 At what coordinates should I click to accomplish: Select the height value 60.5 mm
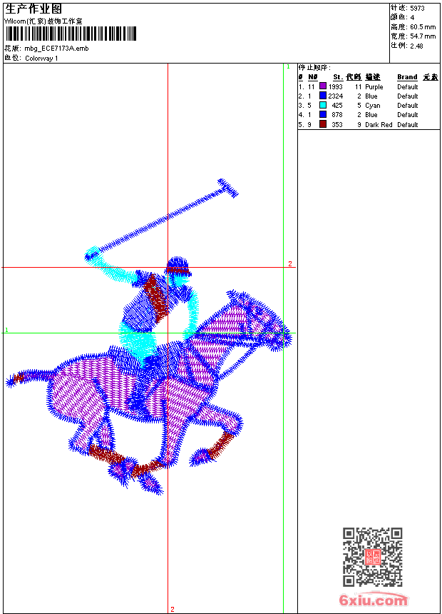coord(423,27)
